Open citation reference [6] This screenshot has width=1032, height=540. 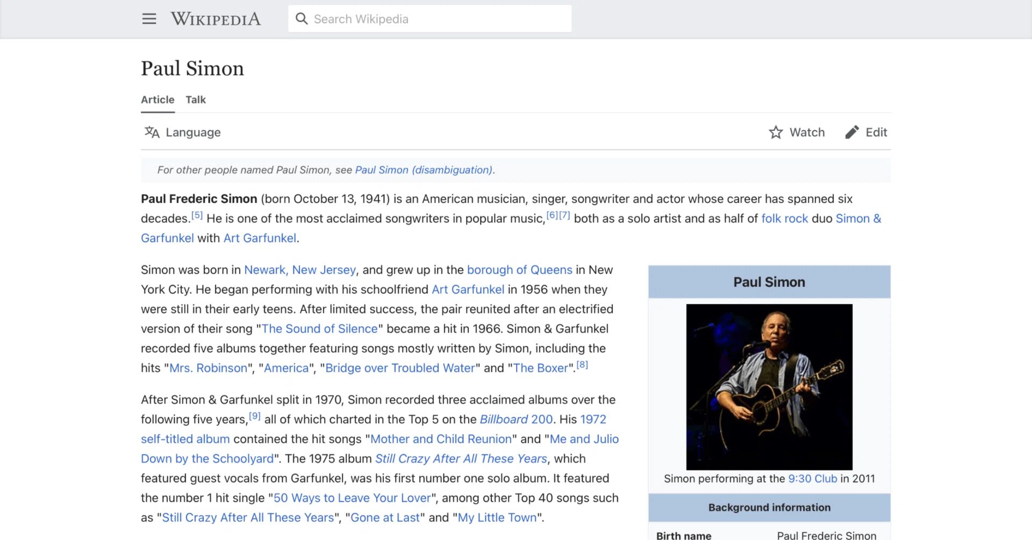(552, 215)
